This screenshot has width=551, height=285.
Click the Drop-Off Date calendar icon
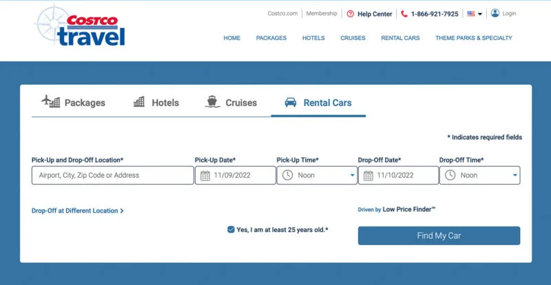click(x=368, y=176)
